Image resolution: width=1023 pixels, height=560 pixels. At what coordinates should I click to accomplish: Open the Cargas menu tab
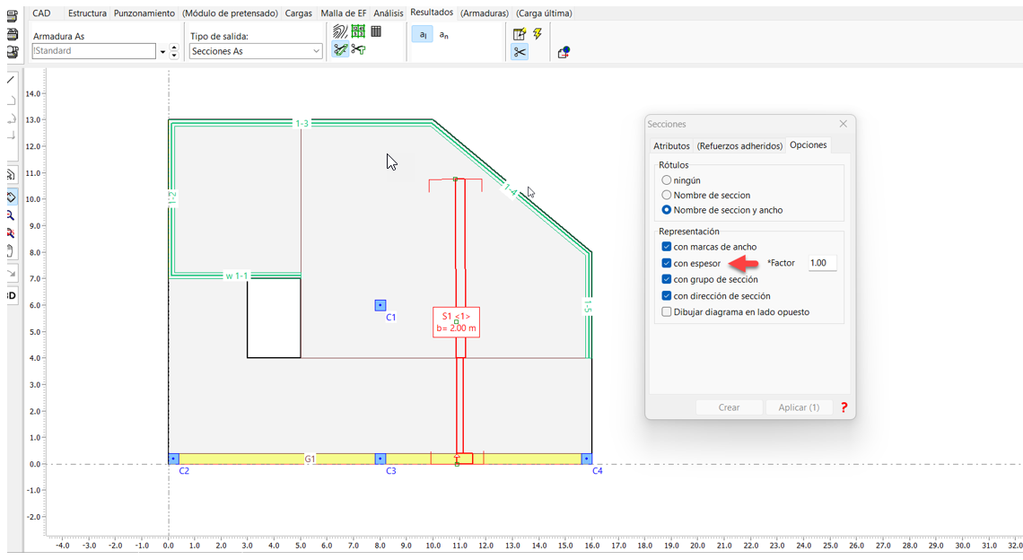299,13
